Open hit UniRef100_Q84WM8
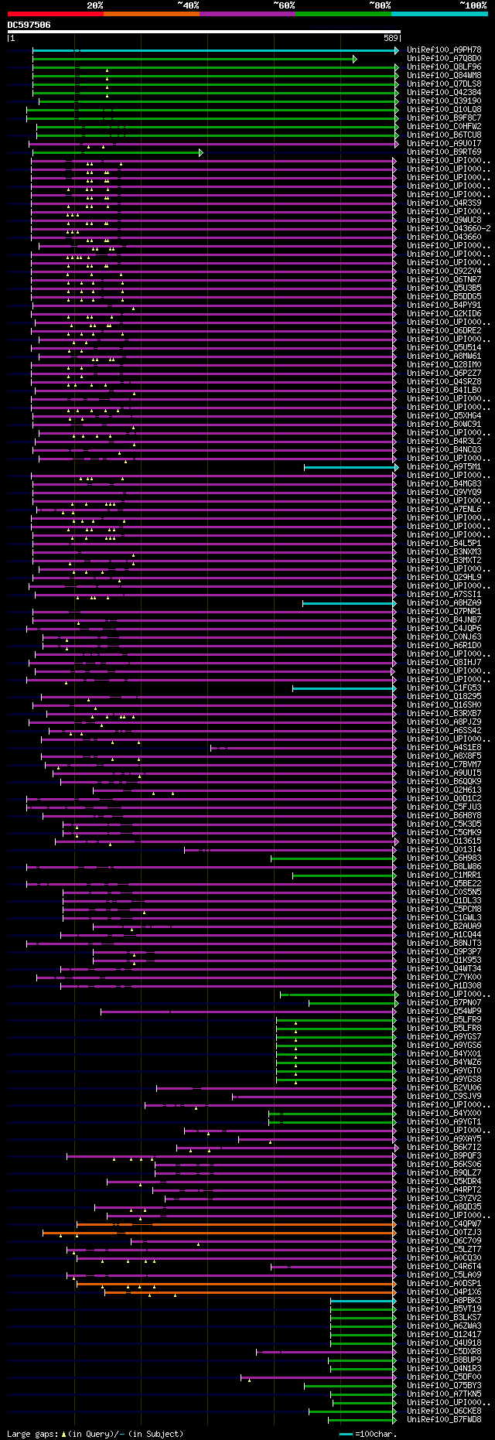The image size is (495, 1440). point(444,75)
